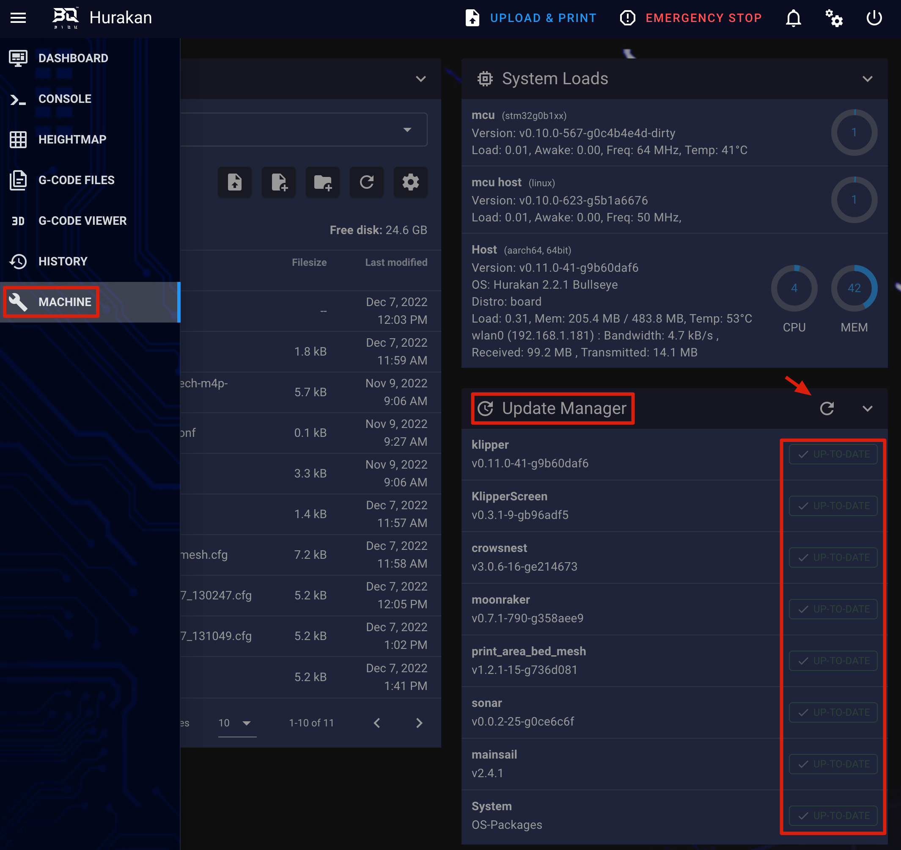Open Heightmap page in sidebar
The width and height of the screenshot is (901, 850).
(72, 139)
